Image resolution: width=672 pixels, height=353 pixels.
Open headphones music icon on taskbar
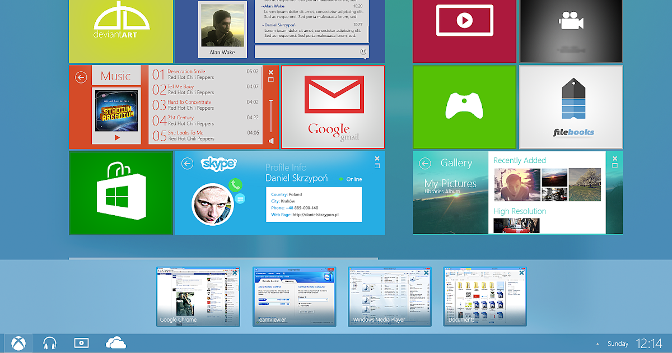(x=50, y=343)
